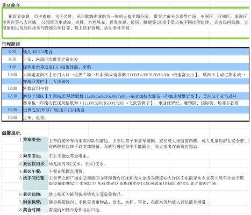Click the 乘车安全 label cell
Screen dimensions: 251x215
35,144
